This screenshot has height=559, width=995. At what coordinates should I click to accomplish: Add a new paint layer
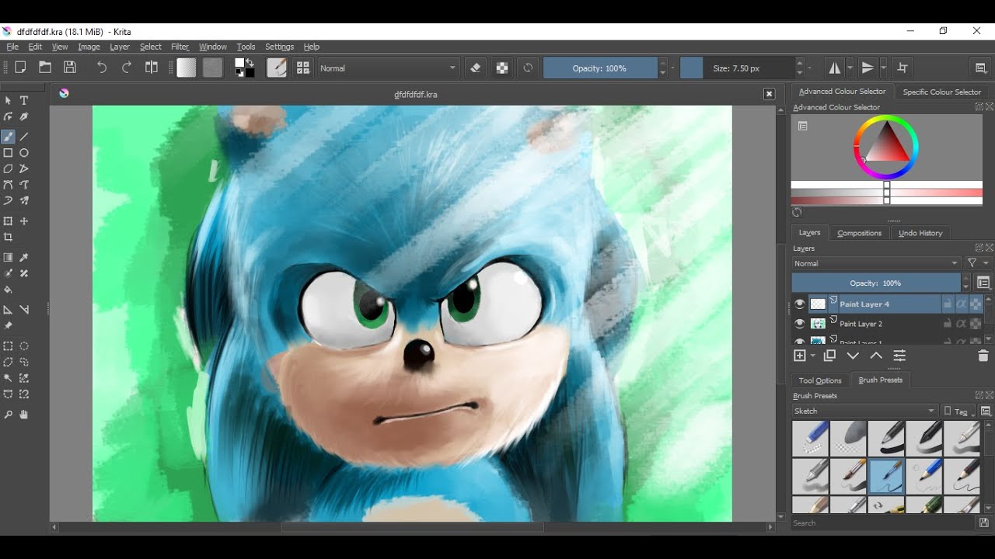point(799,356)
